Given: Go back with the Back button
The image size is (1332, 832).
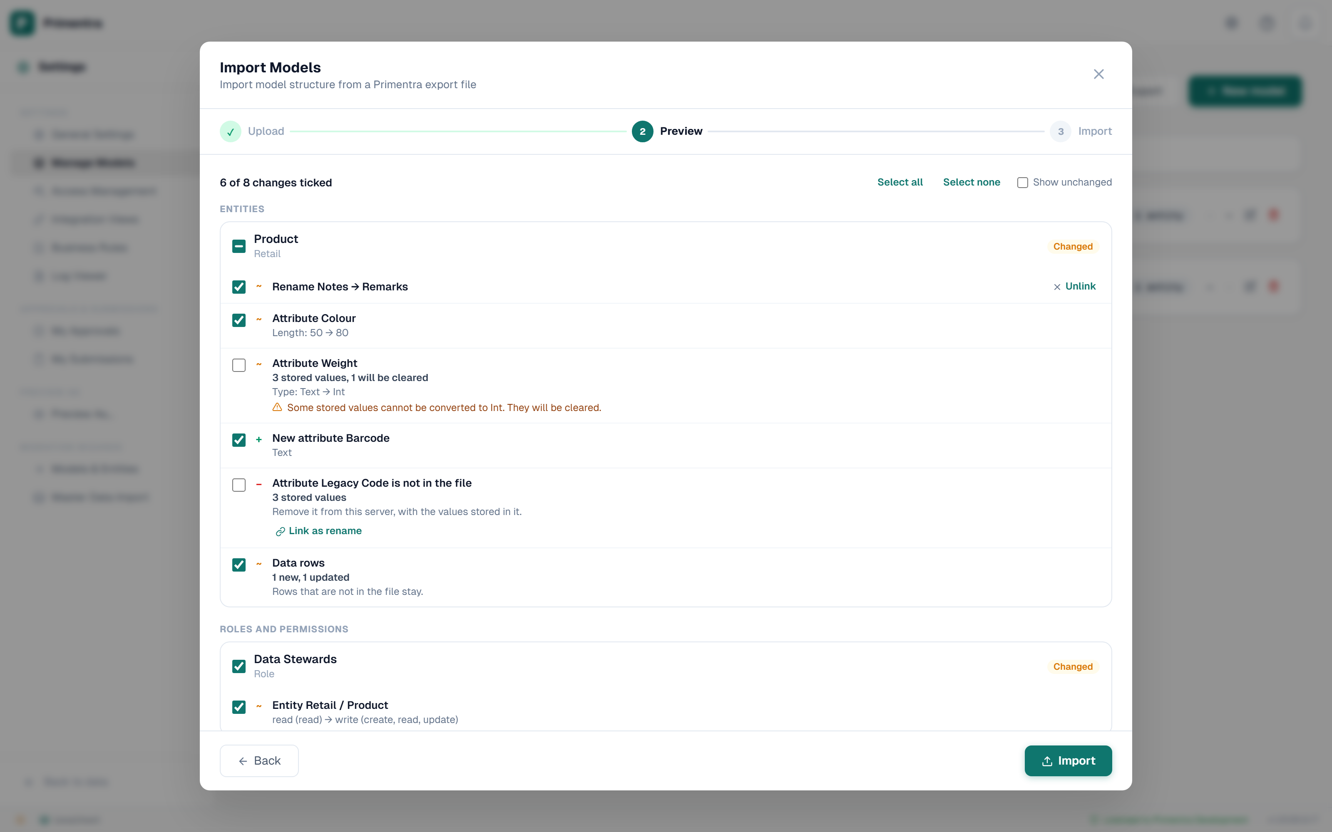Looking at the screenshot, I should (259, 760).
